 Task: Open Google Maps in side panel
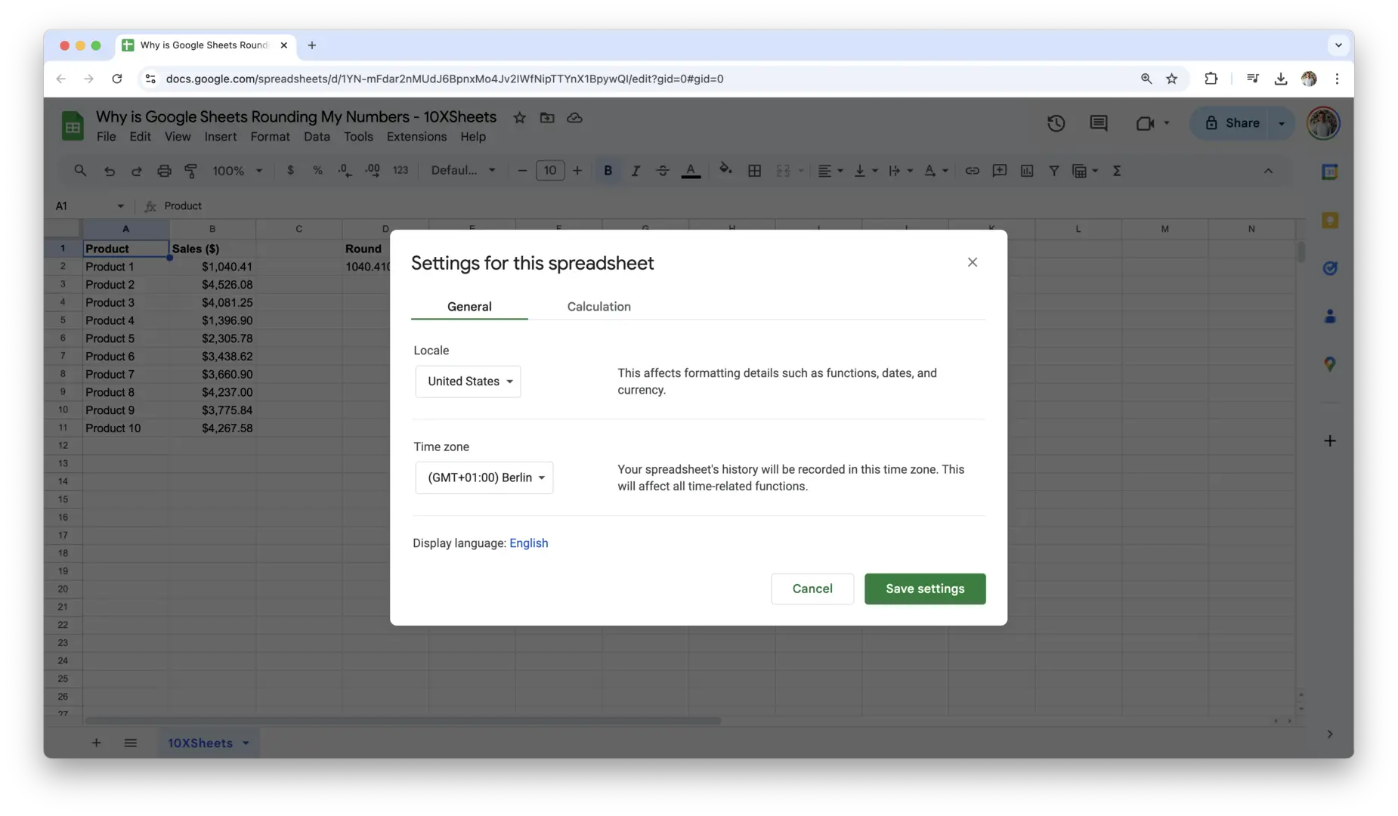pos(1329,364)
